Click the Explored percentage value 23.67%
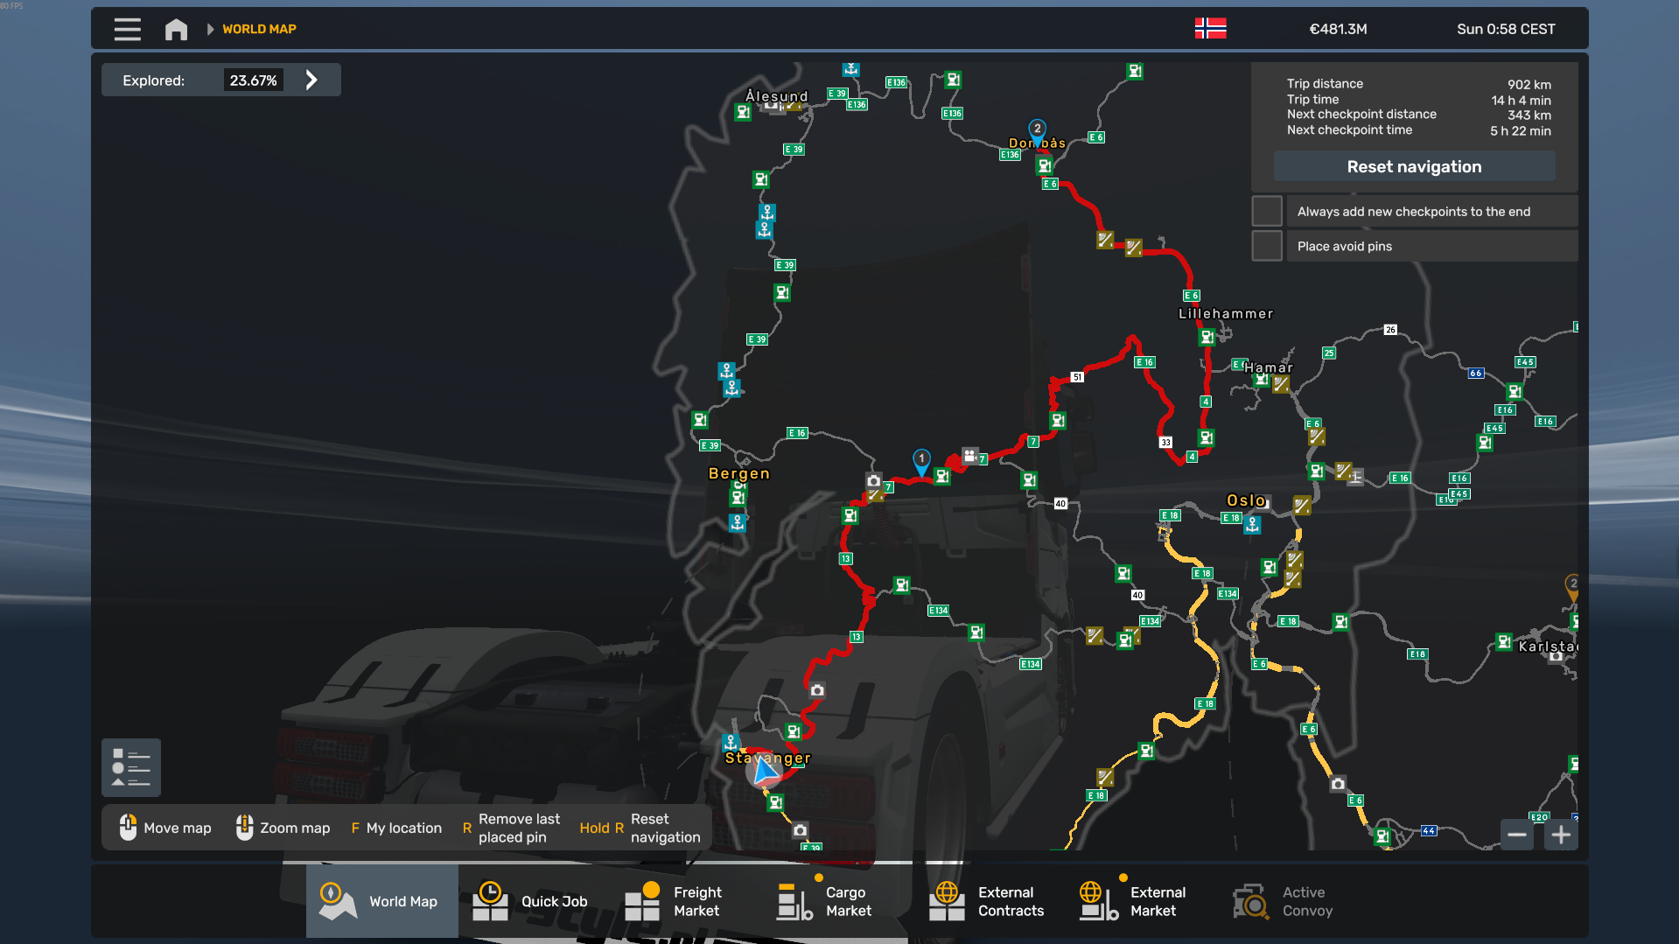 253,80
